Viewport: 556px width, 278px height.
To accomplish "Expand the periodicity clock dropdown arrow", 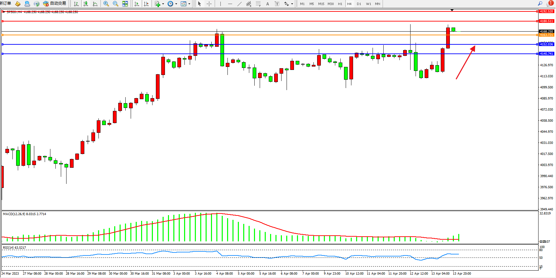I will (176, 4).
